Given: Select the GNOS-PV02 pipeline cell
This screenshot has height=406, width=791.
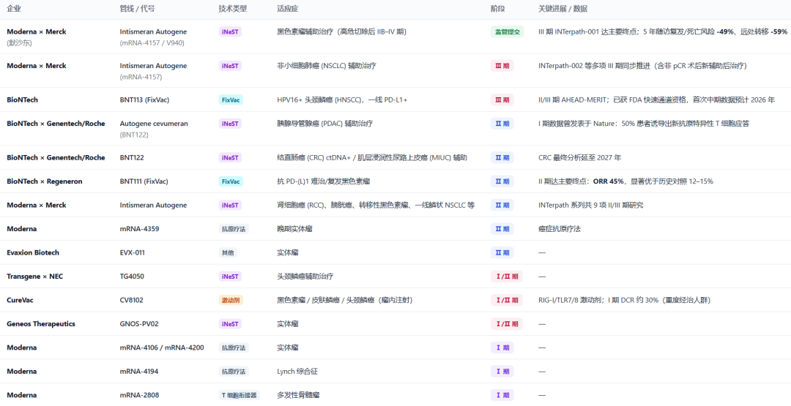Looking at the screenshot, I should (x=138, y=324).
